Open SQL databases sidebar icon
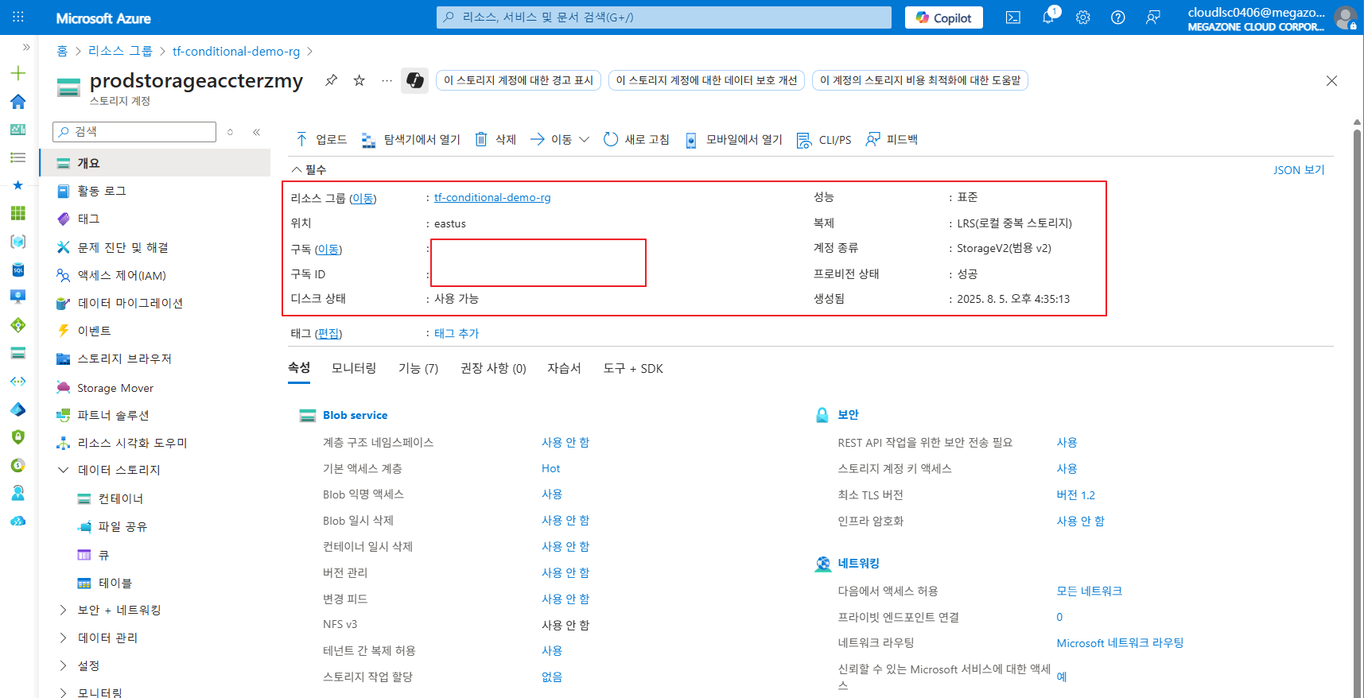Viewport: 1364px width, 698px height. point(18,270)
